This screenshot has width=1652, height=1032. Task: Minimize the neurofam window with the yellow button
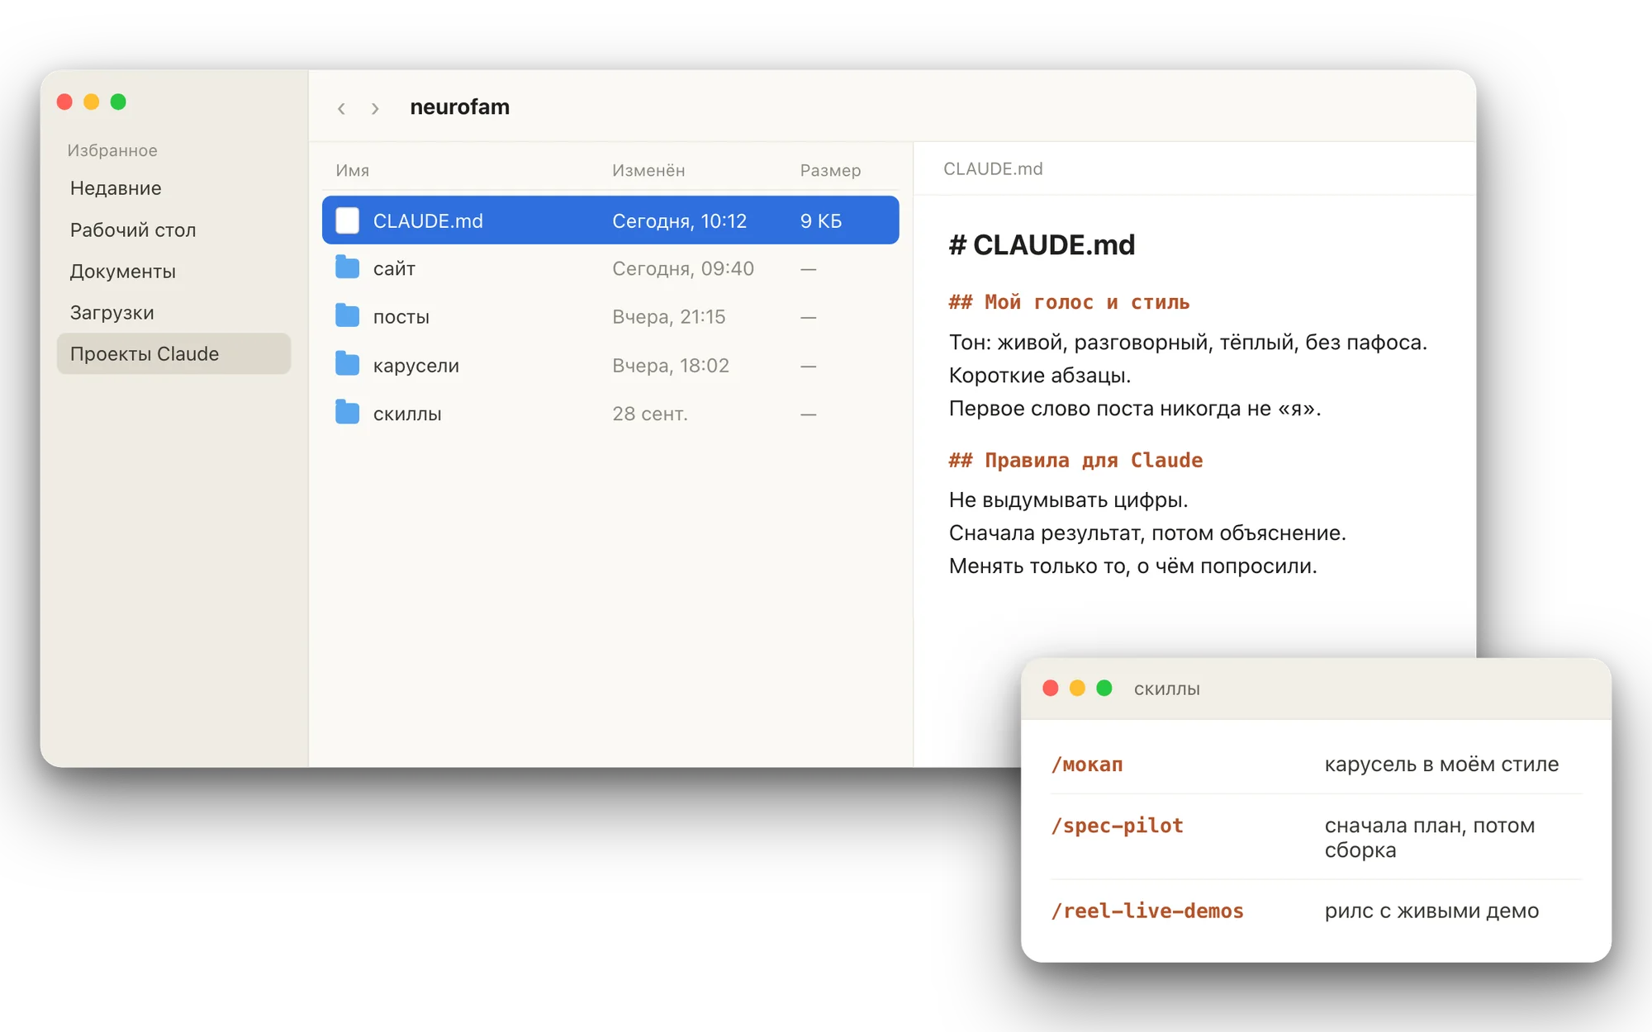(x=92, y=102)
